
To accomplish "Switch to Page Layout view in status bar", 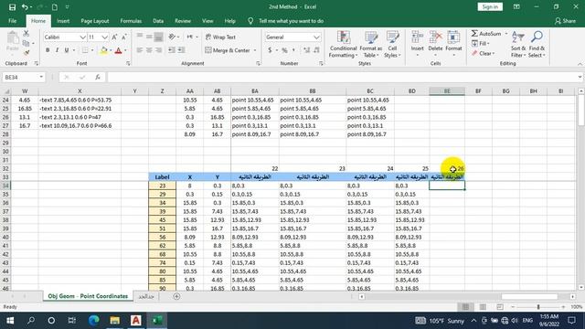I will tap(483, 307).
